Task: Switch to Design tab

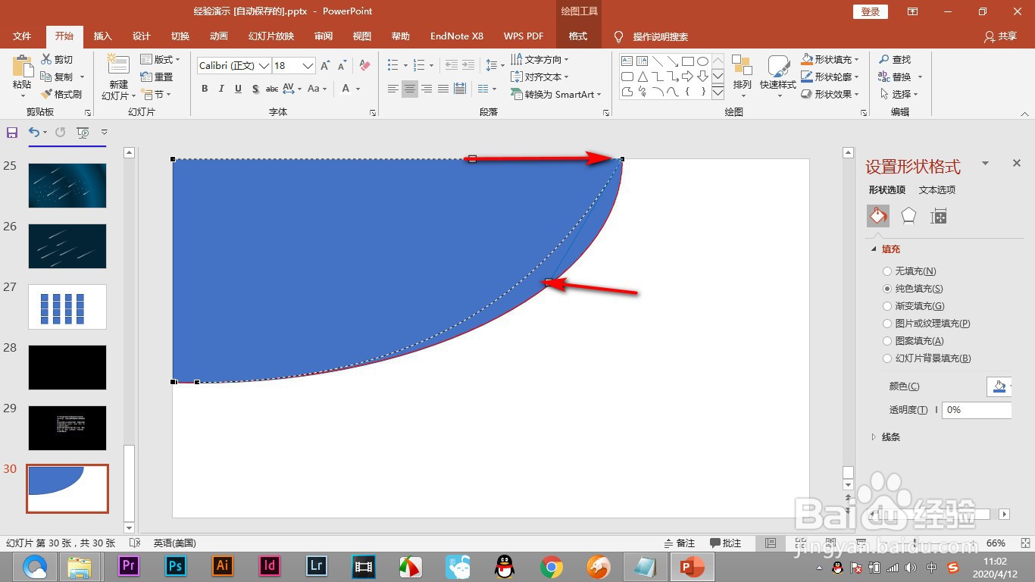Action: 142,36
